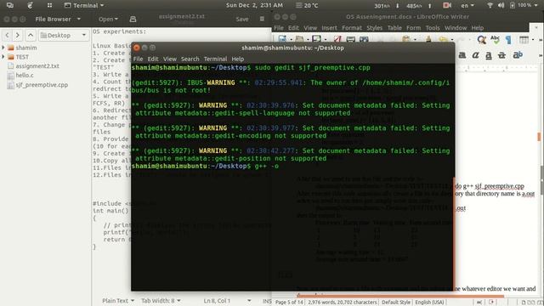The width and height of the screenshot is (544, 306).
Task: Open the terminal Search menu
Action: [190, 59]
